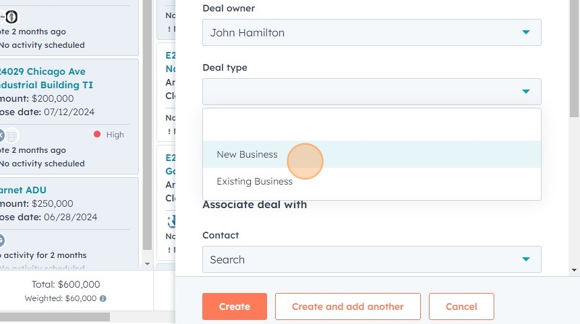Click the form panel's scroll-down arrow

click(574, 270)
